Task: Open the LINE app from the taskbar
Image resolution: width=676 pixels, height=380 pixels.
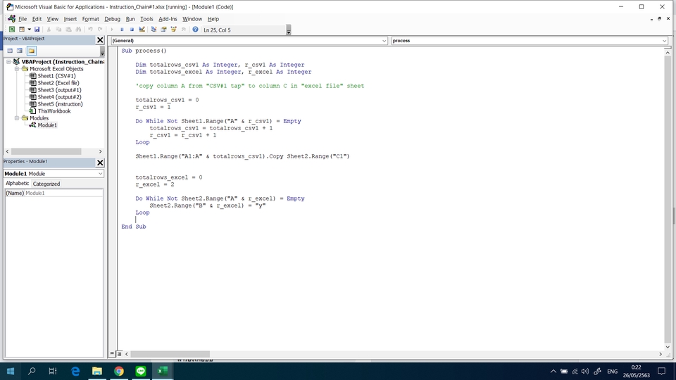Action: [x=141, y=371]
